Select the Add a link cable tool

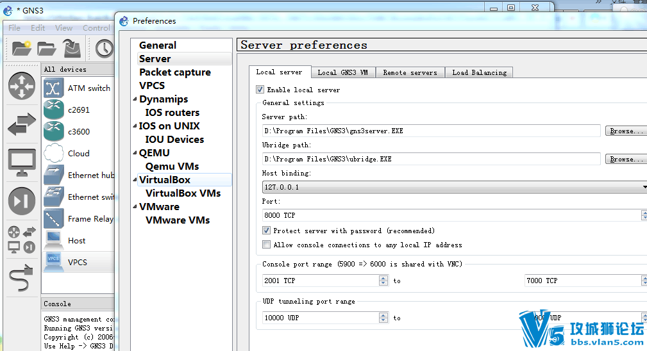[21, 278]
